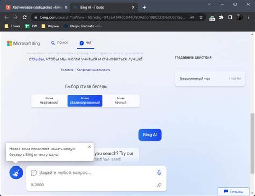
Task: Open the extensions puzzle icon
Action: [x=221, y=17]
